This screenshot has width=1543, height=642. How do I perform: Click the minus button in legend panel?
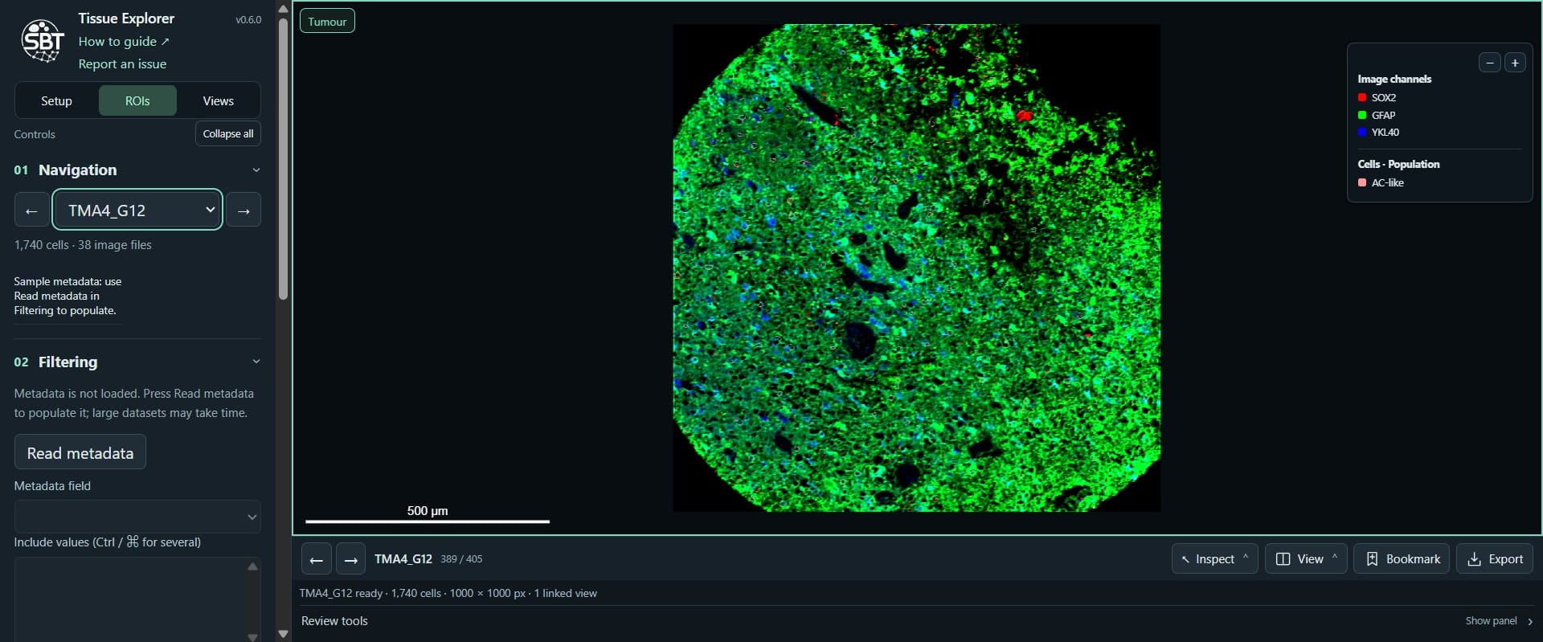(1489, 63)
